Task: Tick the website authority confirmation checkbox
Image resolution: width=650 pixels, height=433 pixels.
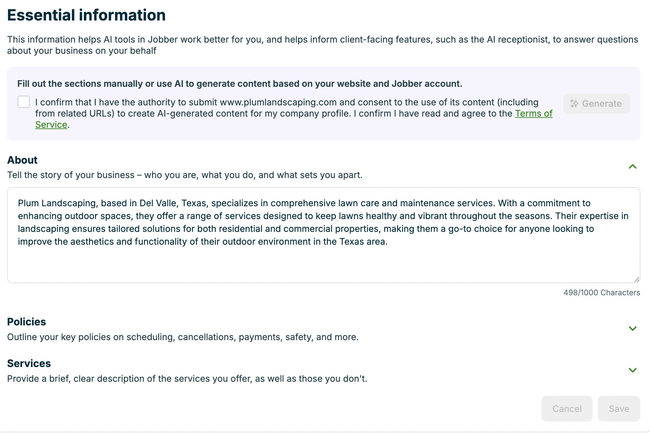Action: tap(24, 102)
